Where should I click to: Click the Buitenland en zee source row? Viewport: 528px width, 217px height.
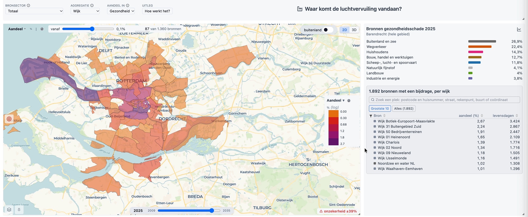pos(444,42)
